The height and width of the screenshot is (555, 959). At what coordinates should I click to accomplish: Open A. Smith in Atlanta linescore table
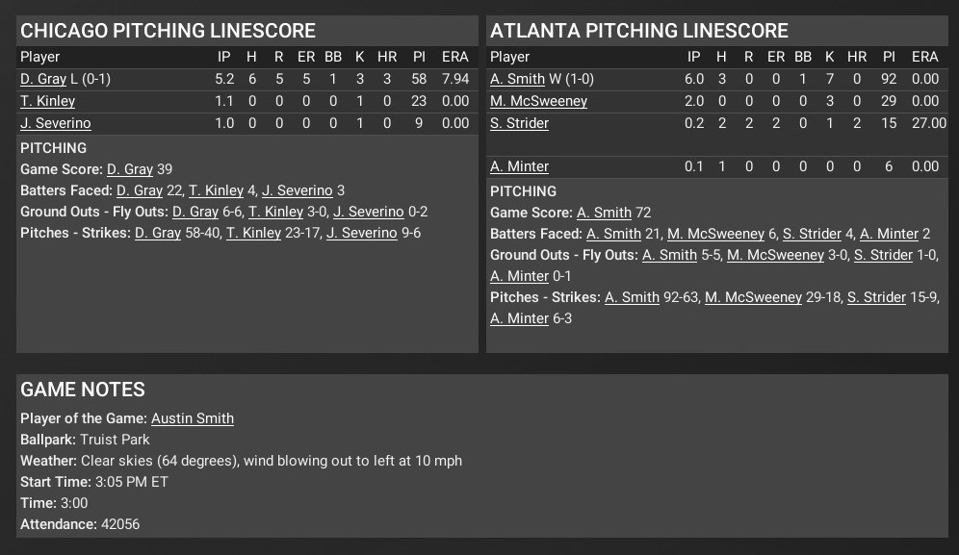tap(517, 79)
